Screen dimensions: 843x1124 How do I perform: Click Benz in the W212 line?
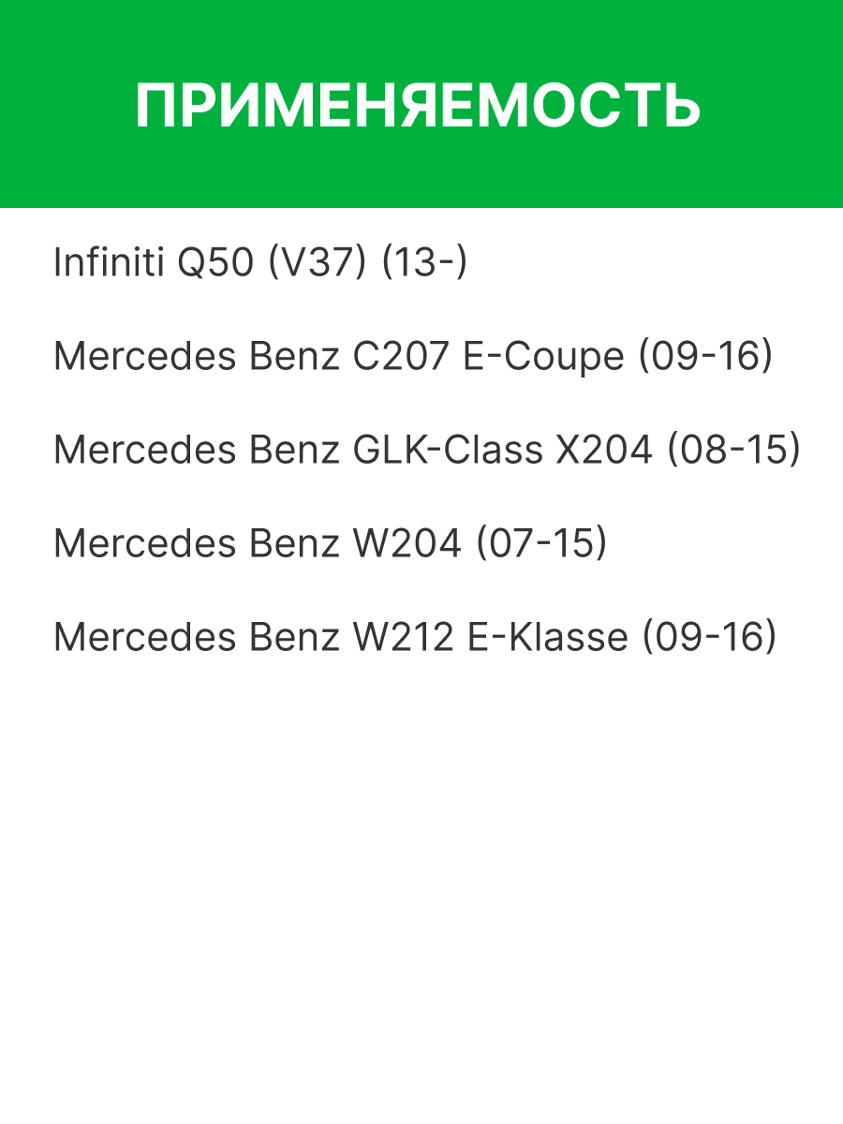point(294,638)
